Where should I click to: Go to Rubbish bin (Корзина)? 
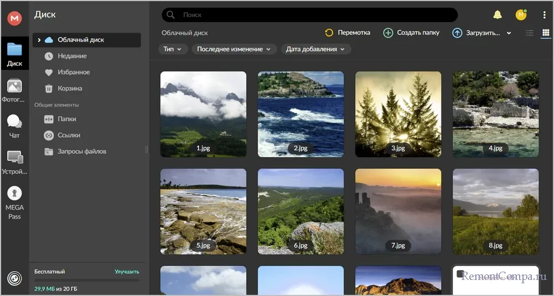pyautogui.click(x=70, y=88)
